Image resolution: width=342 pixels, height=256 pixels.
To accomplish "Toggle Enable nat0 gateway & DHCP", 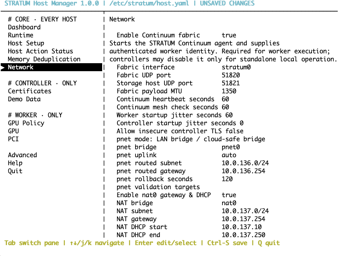I will point(176,195).
